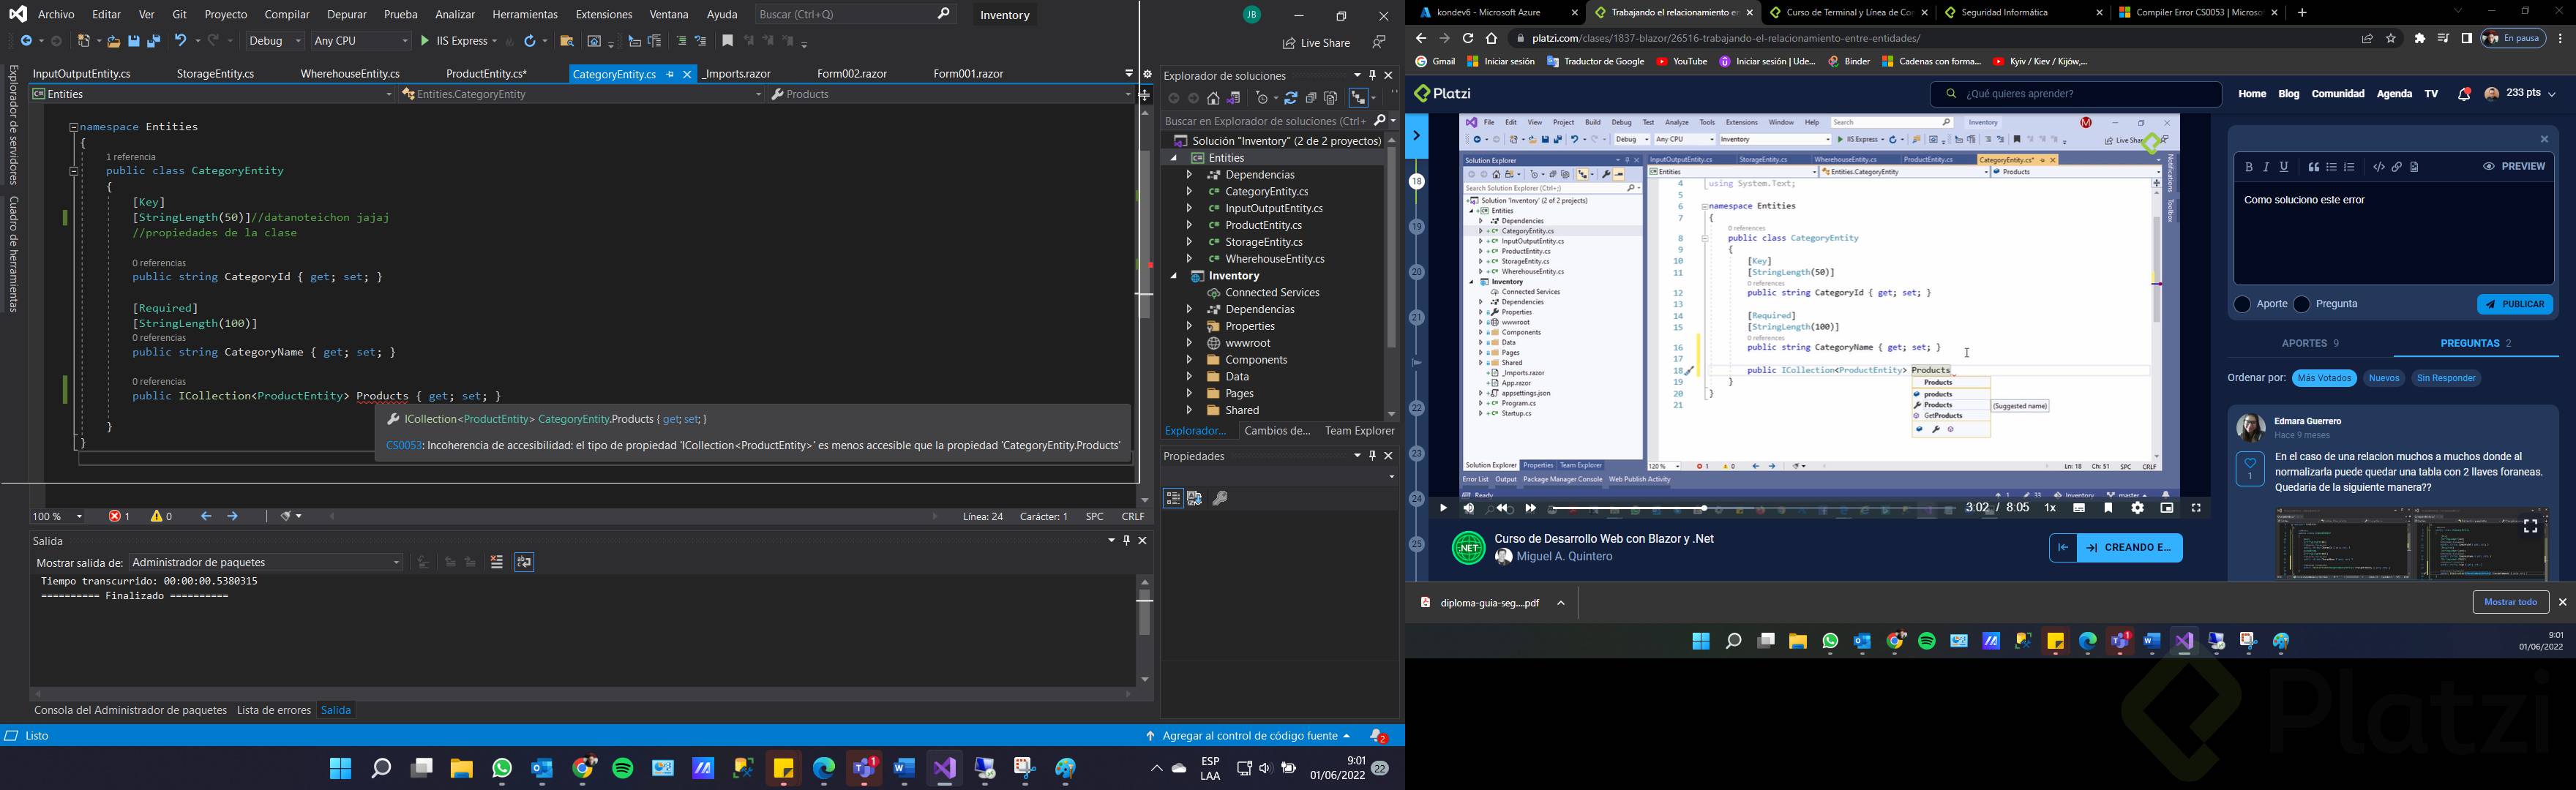Click the Sin Responder filter
This screenshot has height=790, width=2576.
[2446, 378]
